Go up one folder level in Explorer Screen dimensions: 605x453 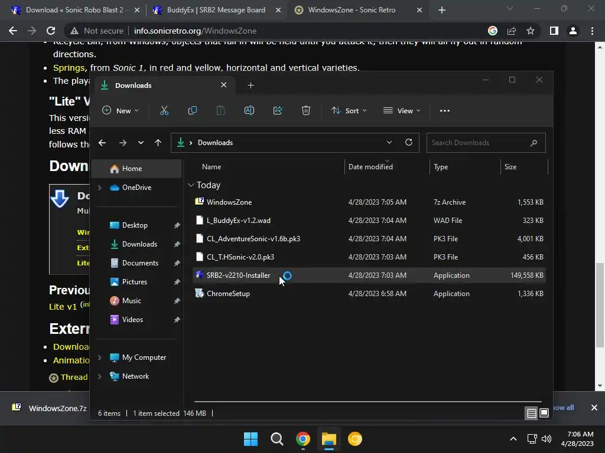coord(158,143)
